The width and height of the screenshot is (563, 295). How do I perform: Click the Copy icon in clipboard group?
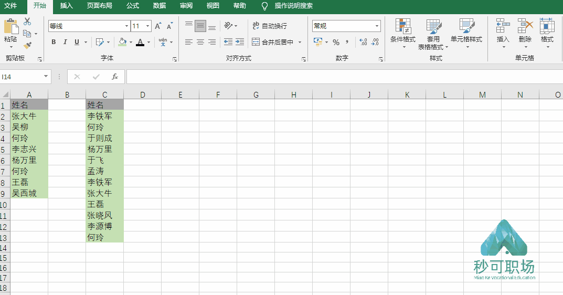(27, 34)
